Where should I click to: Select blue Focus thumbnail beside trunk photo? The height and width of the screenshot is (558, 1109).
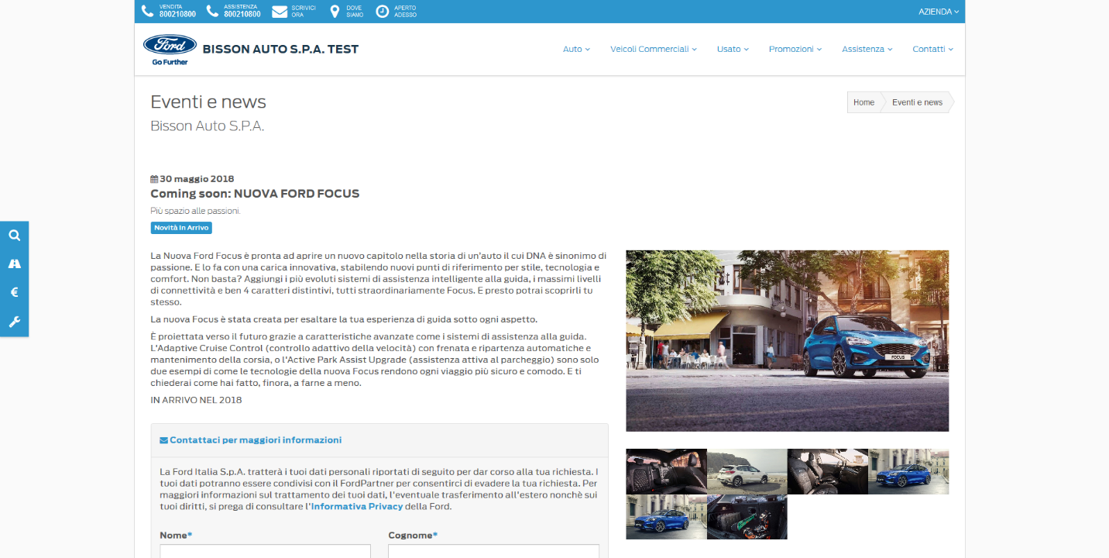click(666, 517)
